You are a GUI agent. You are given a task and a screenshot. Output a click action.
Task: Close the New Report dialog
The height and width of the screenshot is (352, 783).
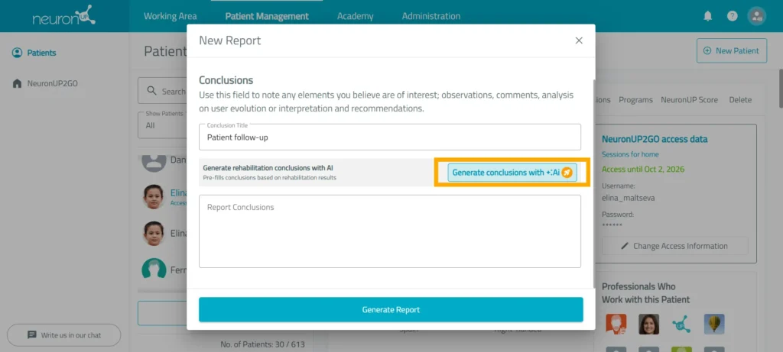click(579, 40)
